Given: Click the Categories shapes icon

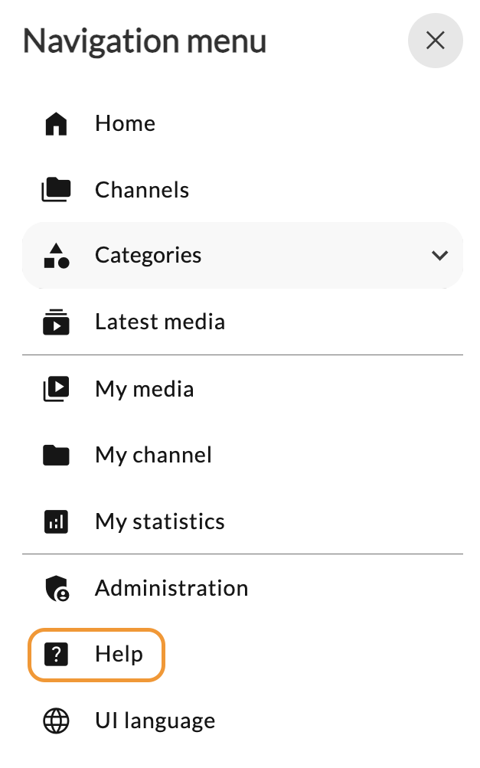Looking at the screenshot, I should coord(57,255).
